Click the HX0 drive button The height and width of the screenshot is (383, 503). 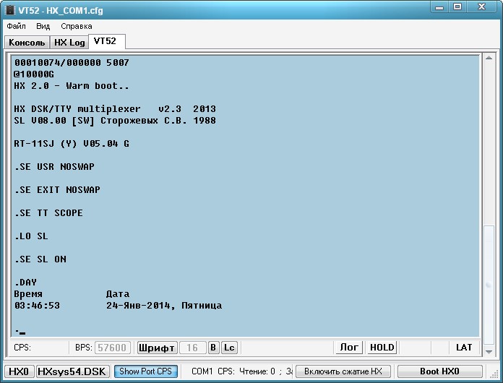tap(19, 371)
